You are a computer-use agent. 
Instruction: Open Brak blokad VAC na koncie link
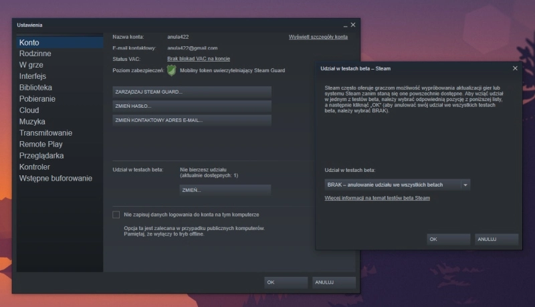click(199, 59)
